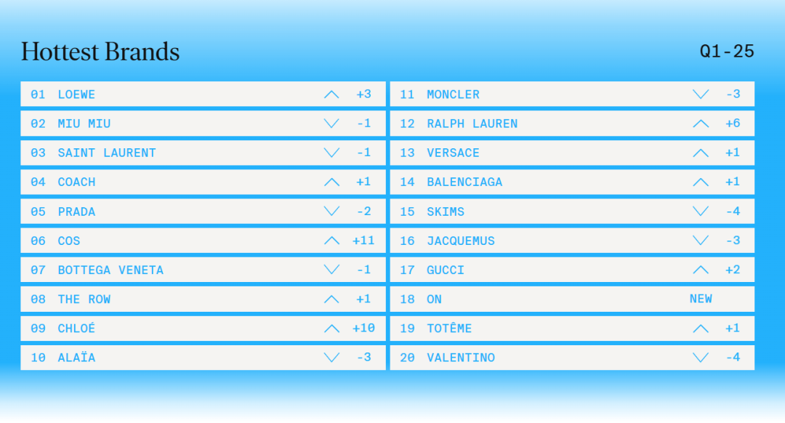The width and height of the screenshot is (785, 423).
Task: Open the BOTTEGA VENETA entry
Action: tap(110, 270)
